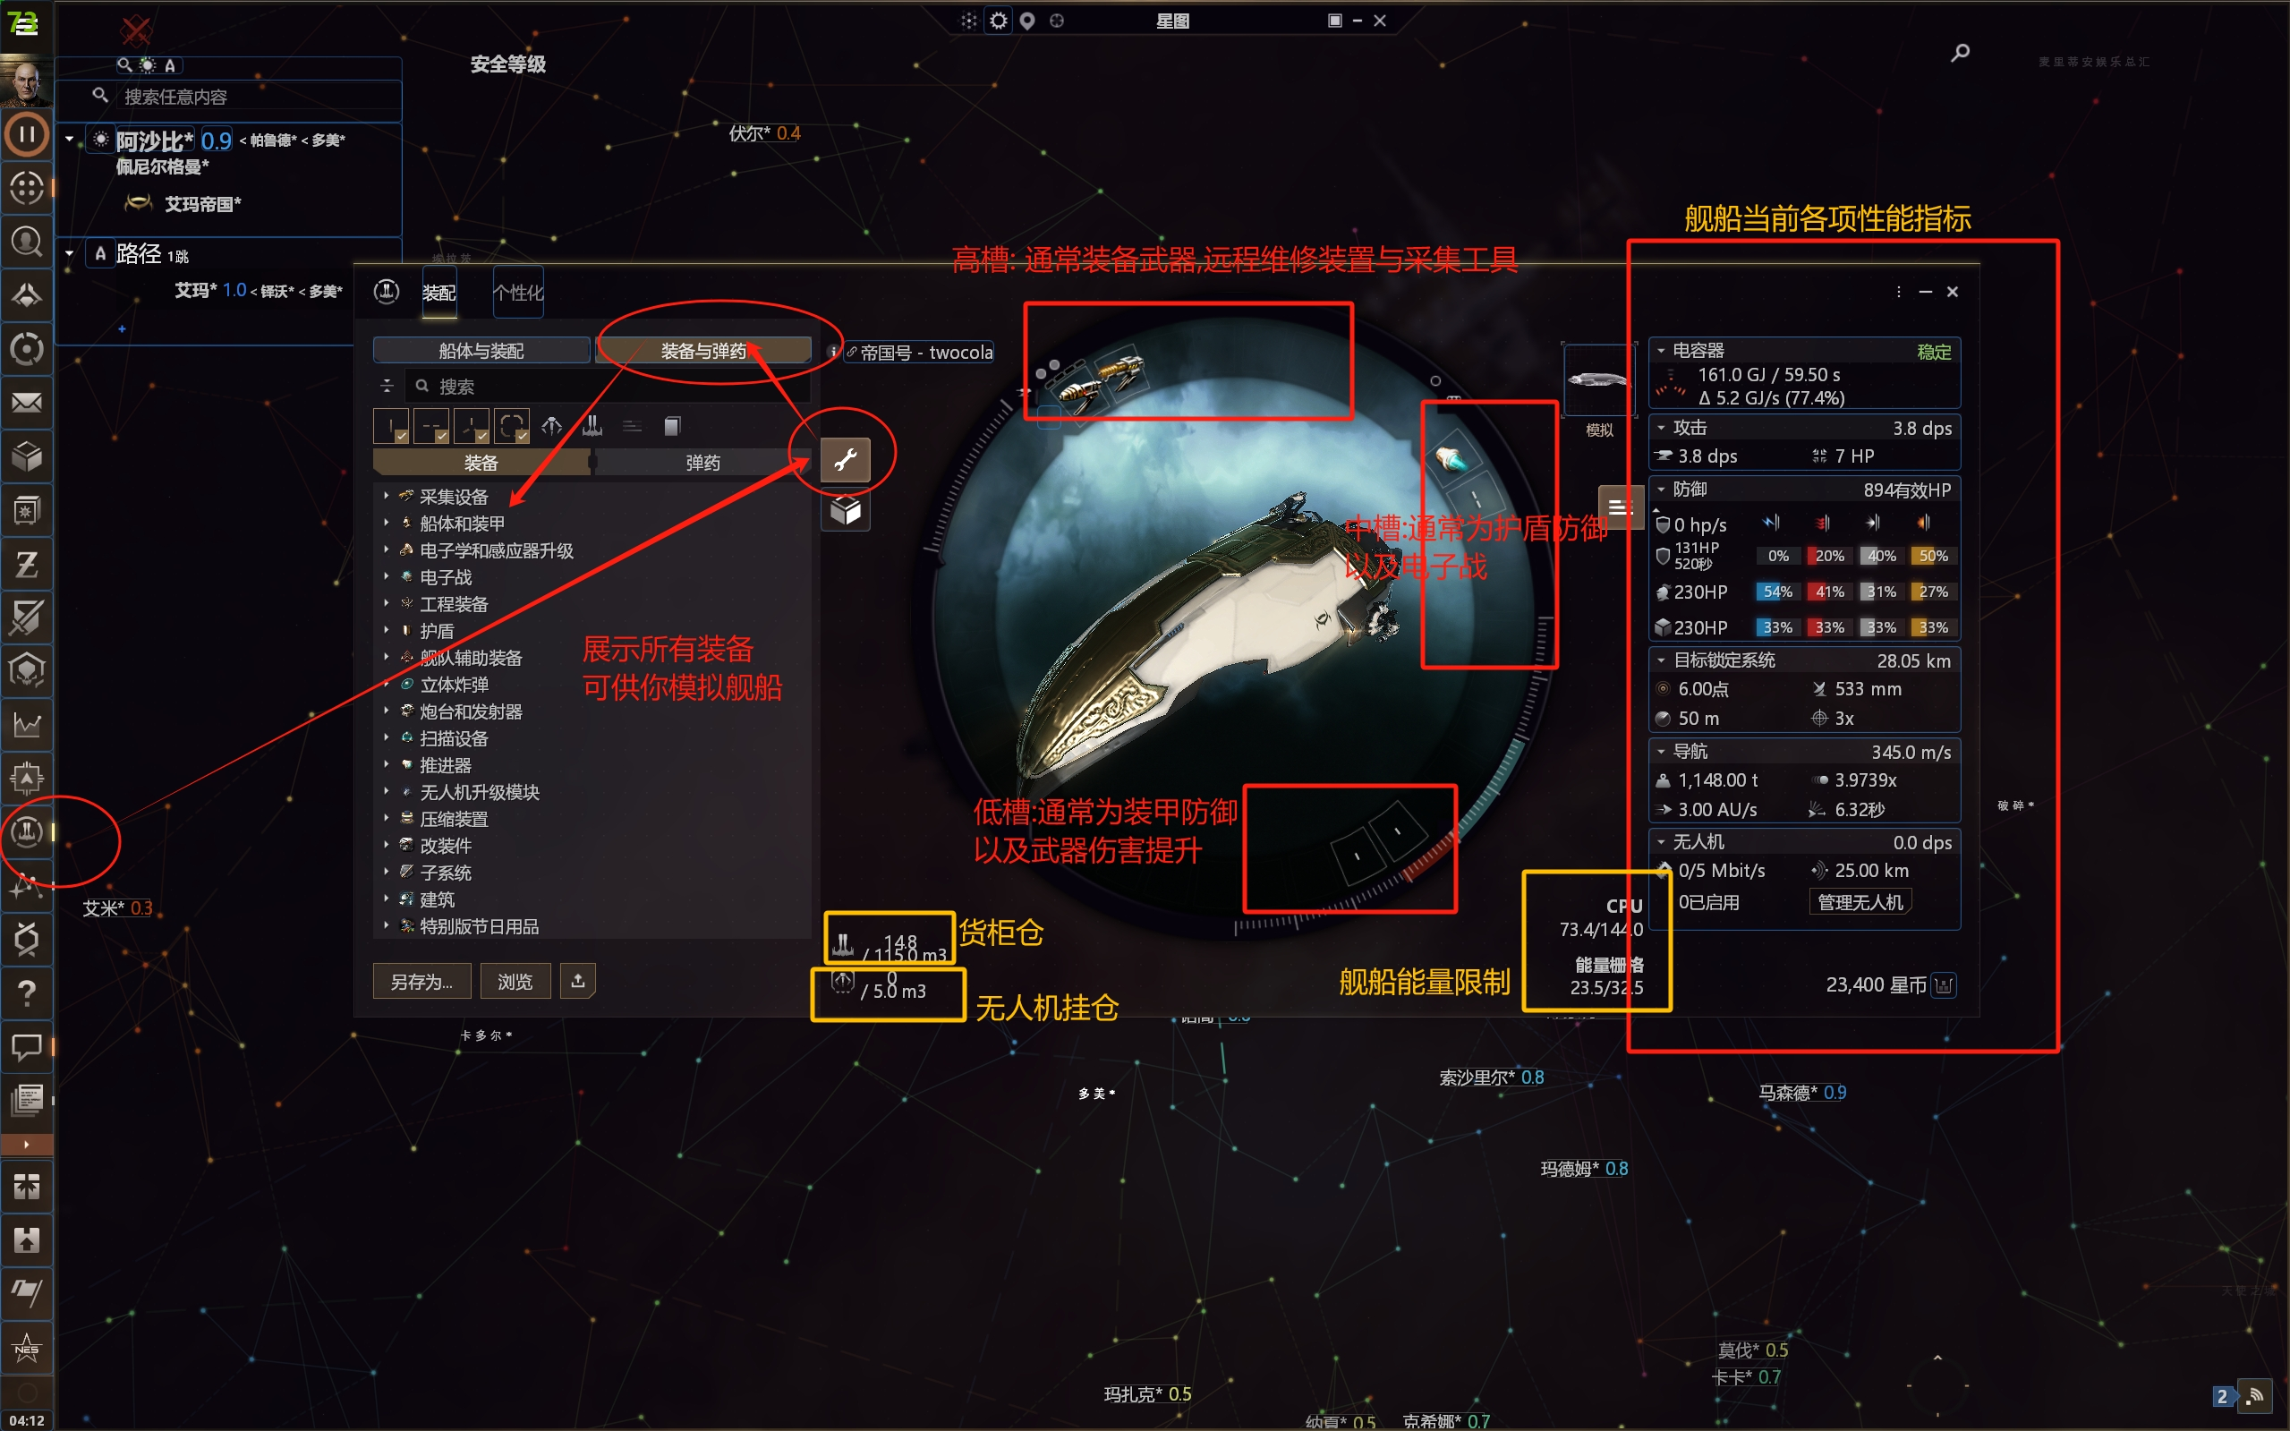Click the module 搜索 input field
The height and width of the screenshot is (1431, 2290).
[610, 386]
